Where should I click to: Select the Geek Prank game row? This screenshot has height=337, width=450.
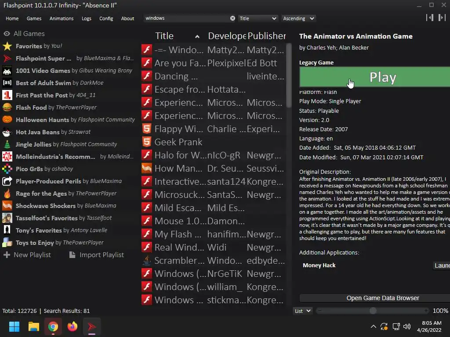[213, 142]
